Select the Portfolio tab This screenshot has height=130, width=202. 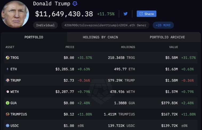click(34, 37)
